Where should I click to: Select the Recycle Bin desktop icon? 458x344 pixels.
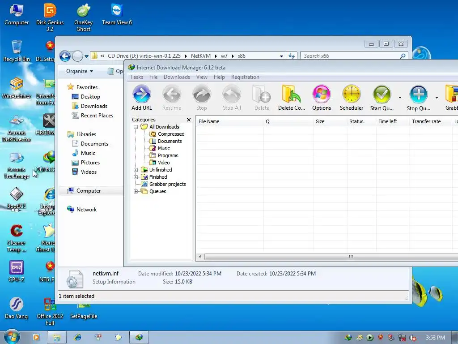click(x=17, y=51)
